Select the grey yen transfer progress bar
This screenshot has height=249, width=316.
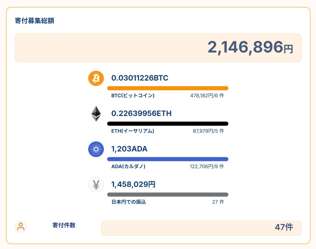click(x=168, y=195)
